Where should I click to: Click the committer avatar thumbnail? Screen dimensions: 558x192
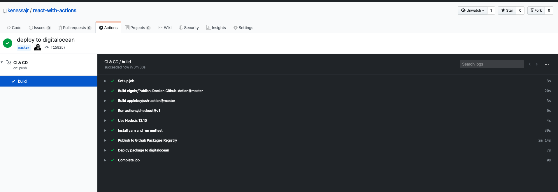38,47
